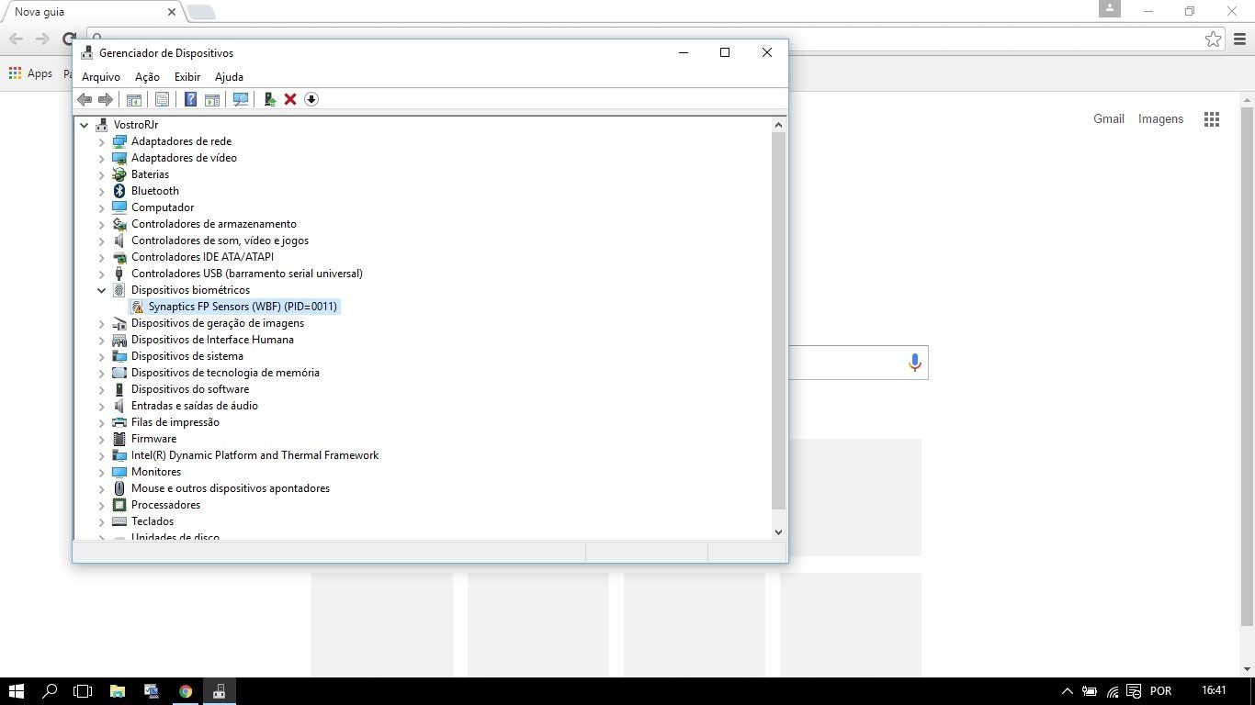Click the fingerprint icon of Dispositivos biométricos
The image size is (1255, 705).
pos(119,290)
